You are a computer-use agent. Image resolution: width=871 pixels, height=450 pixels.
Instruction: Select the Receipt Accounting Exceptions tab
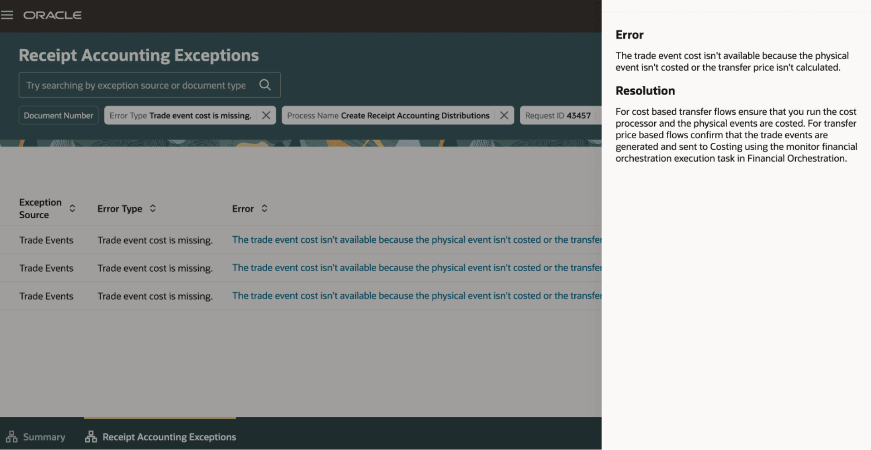161,437
